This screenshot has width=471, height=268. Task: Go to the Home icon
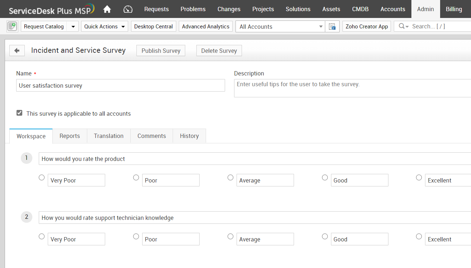(x=107, y=9)
